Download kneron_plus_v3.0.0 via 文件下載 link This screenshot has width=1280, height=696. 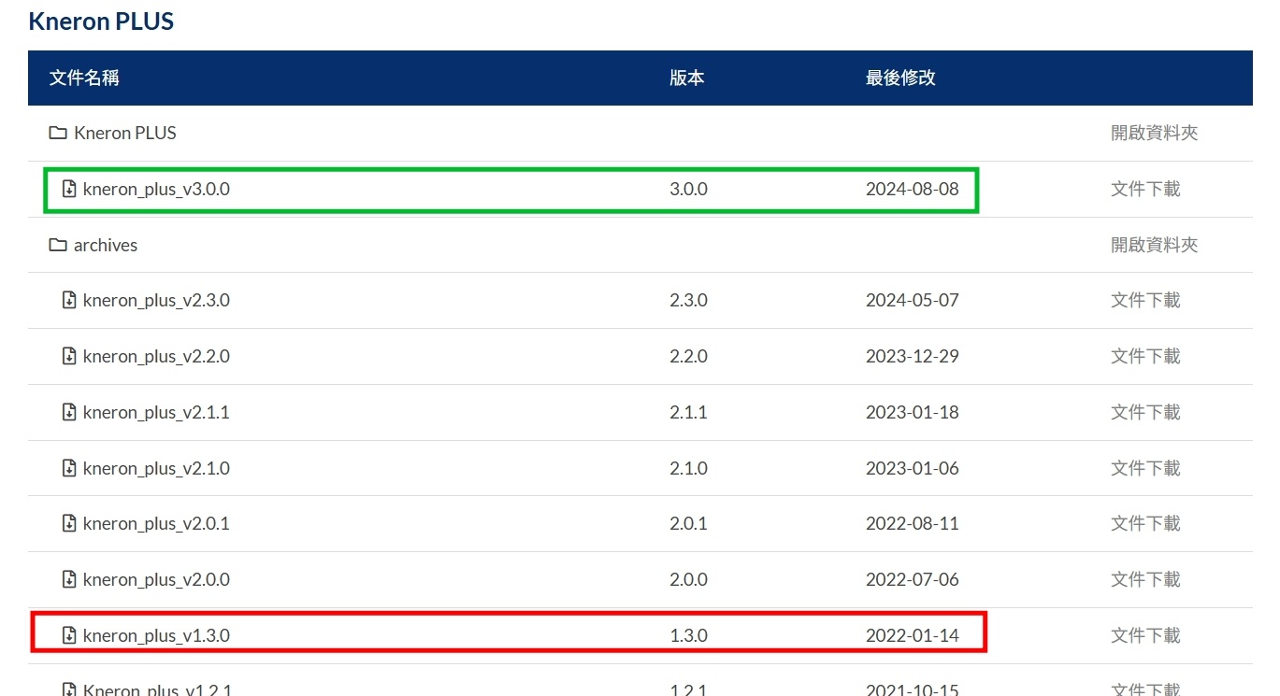(x=1145, y=189)
